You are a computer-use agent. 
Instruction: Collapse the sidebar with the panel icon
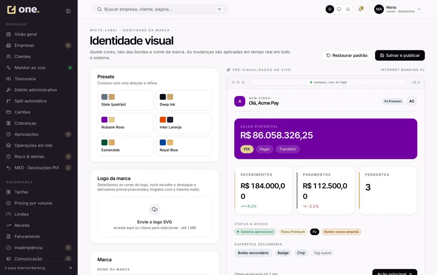coord(68,11)
